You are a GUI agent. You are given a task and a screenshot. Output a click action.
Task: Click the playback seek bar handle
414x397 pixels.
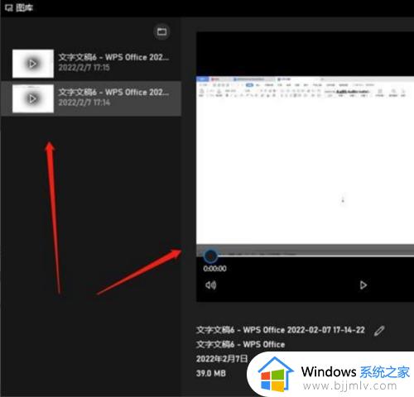210,256
